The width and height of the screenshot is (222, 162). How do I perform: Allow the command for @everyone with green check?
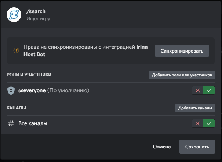pyautogui.click(x=209, y=90)
